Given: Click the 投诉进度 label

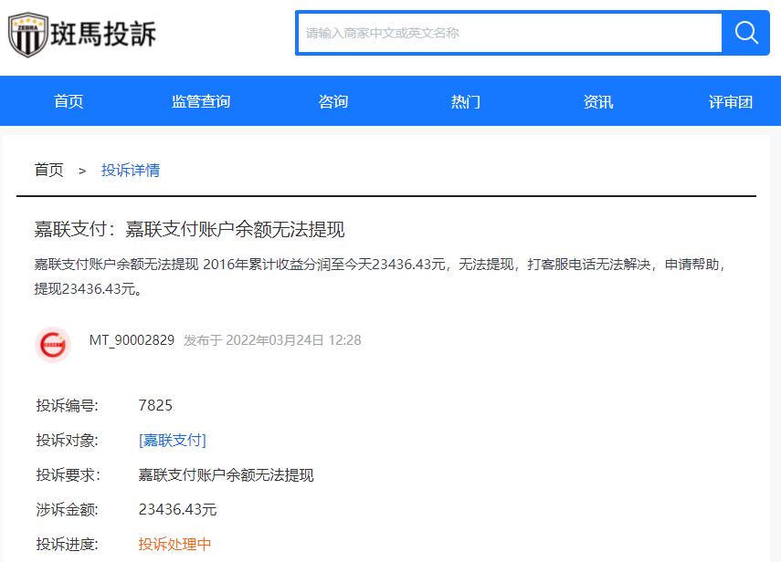Looking at the screenshot, I should [68, 544].
